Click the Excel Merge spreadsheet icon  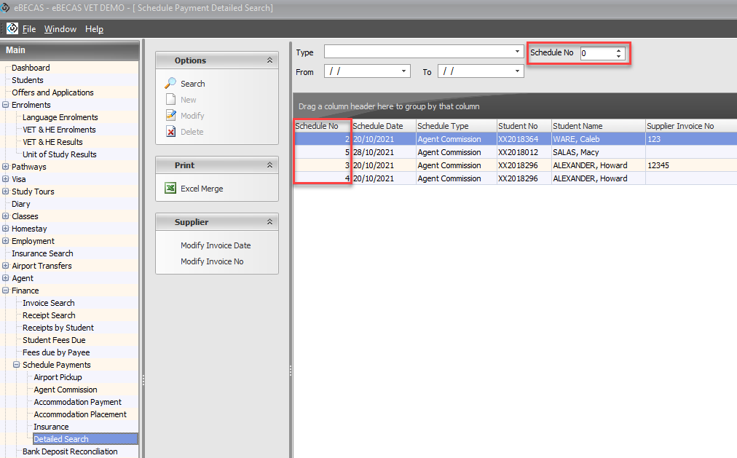click(170, 189)
